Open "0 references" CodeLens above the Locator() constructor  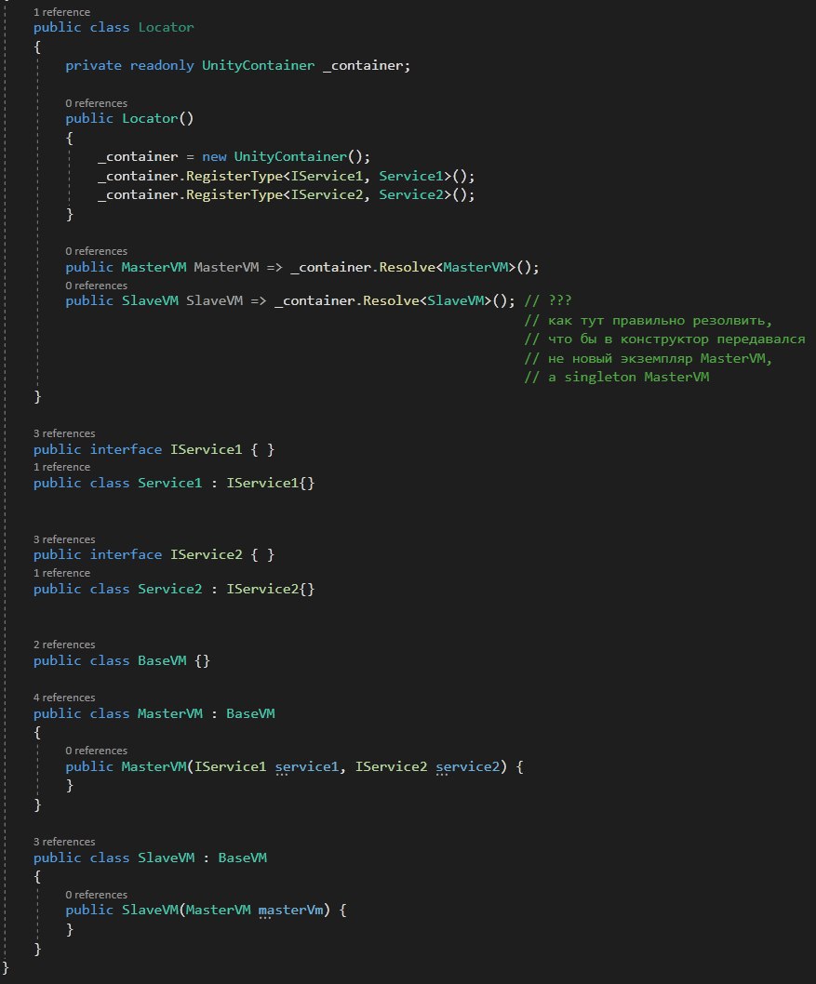(x=96, y=103)
